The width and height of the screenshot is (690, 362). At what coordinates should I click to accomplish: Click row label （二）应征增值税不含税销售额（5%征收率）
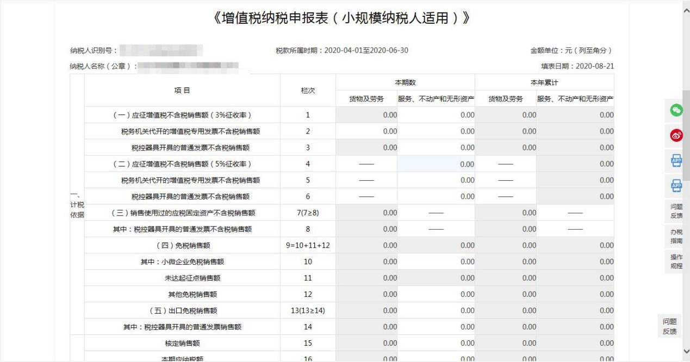pos(182,164)
